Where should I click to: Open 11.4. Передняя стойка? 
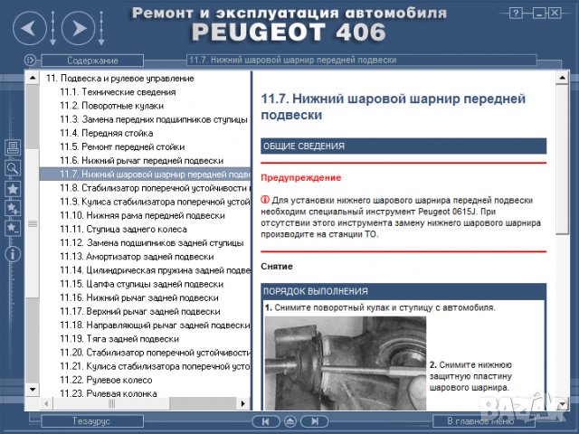tap(107, 133)
